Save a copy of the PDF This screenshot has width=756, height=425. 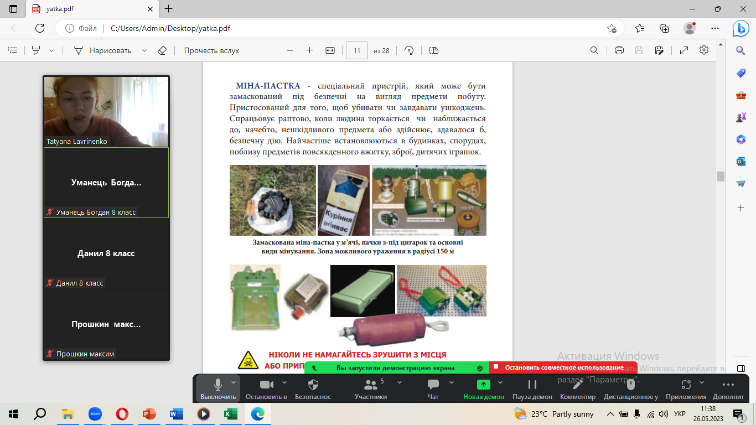[x=659, y=50]
